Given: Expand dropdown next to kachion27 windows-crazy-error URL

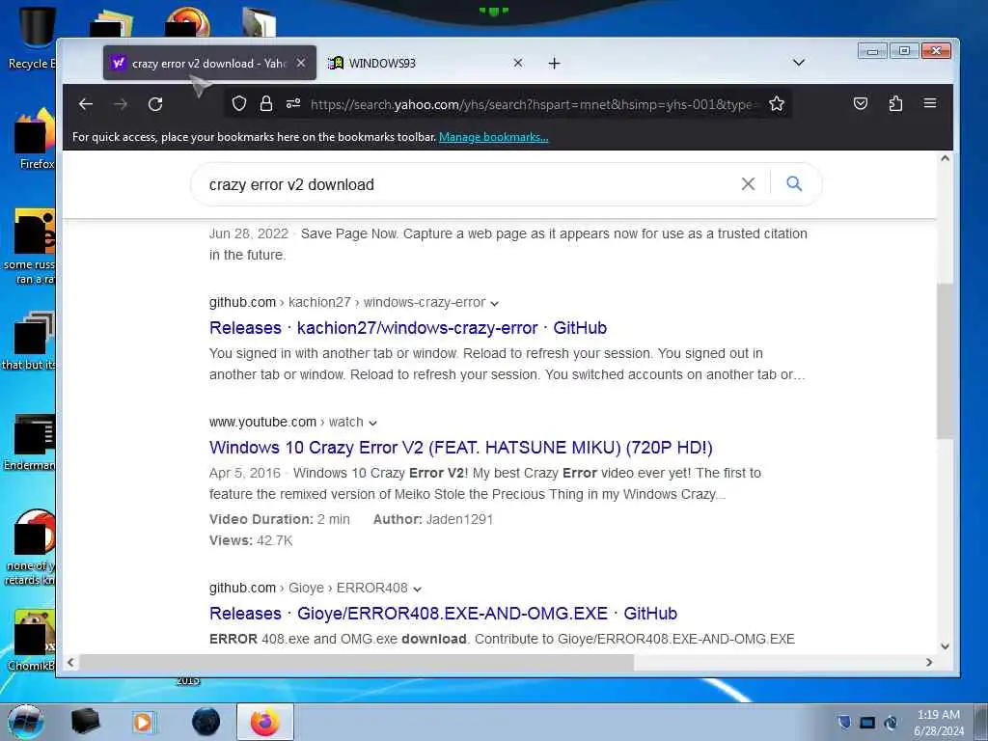Looking at the screenshot, I should (495, 304).
